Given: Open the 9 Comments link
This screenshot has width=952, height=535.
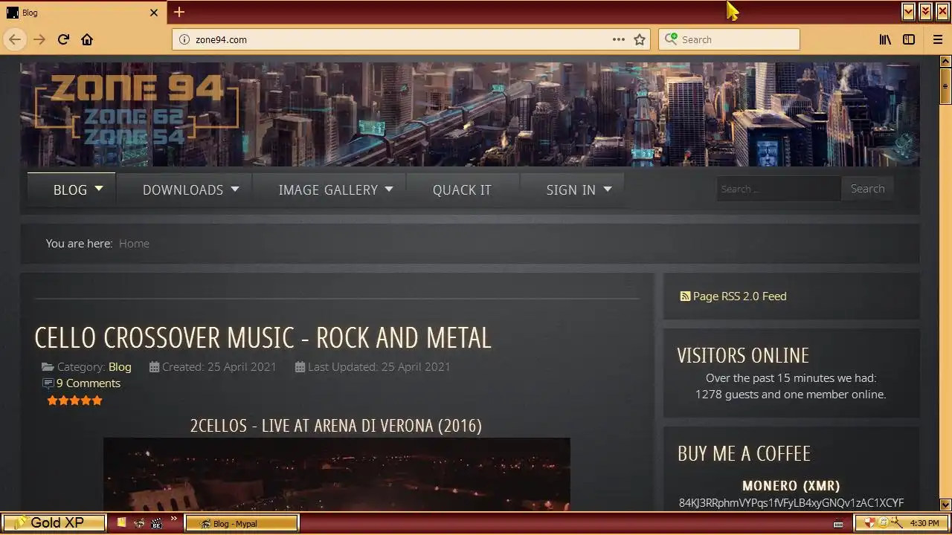Looking at the screenshot, I should click(89, 383).
